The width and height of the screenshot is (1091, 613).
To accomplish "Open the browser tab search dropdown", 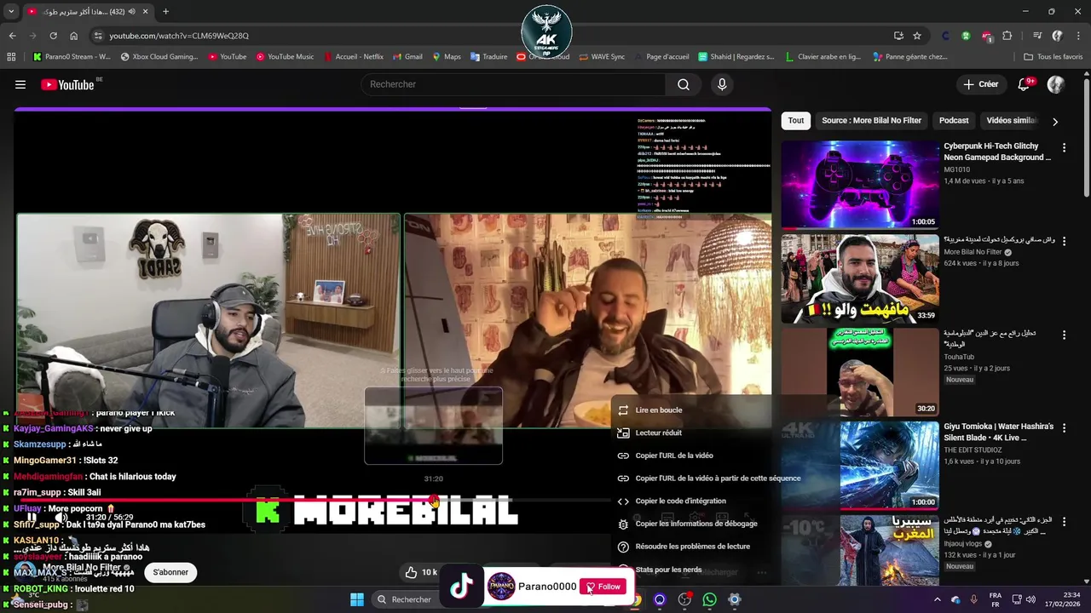I will click(11, 12).
